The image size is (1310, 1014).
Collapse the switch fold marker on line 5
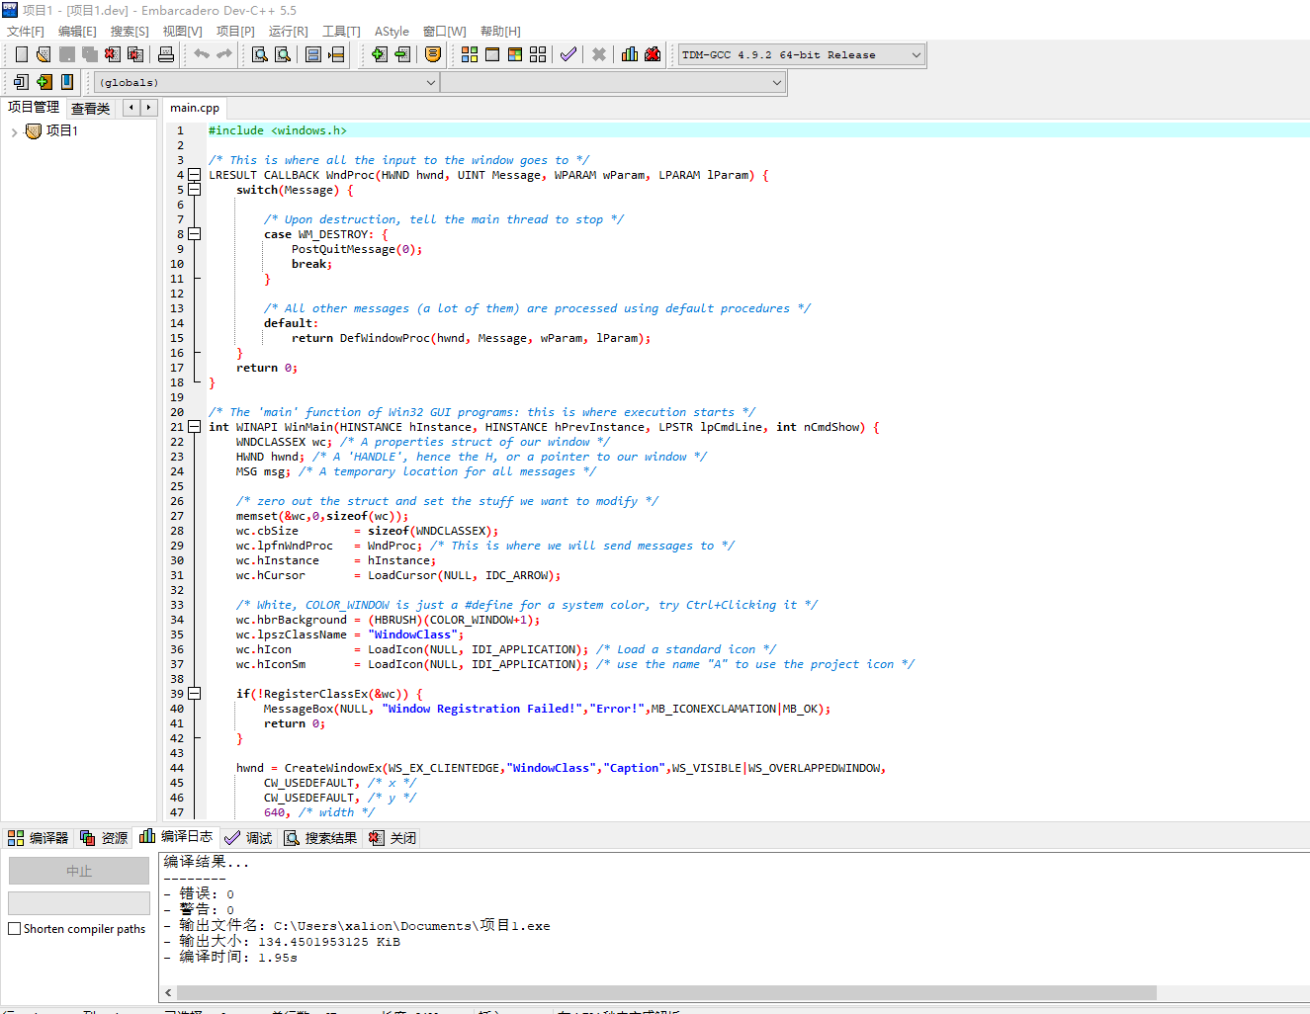[195, 190]
